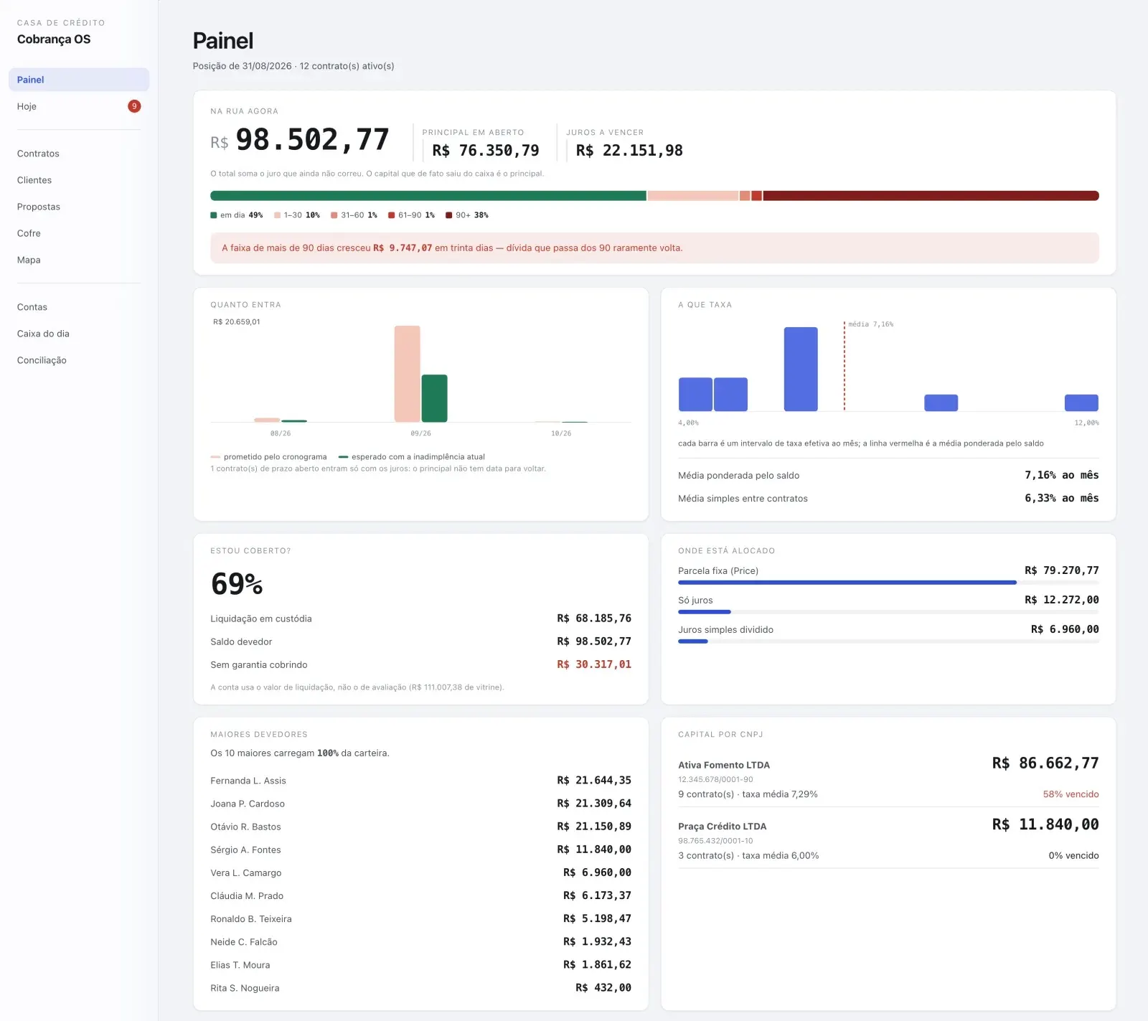
Task: Select debtor Rita S. Nogueira
Action: pos(420,988)
